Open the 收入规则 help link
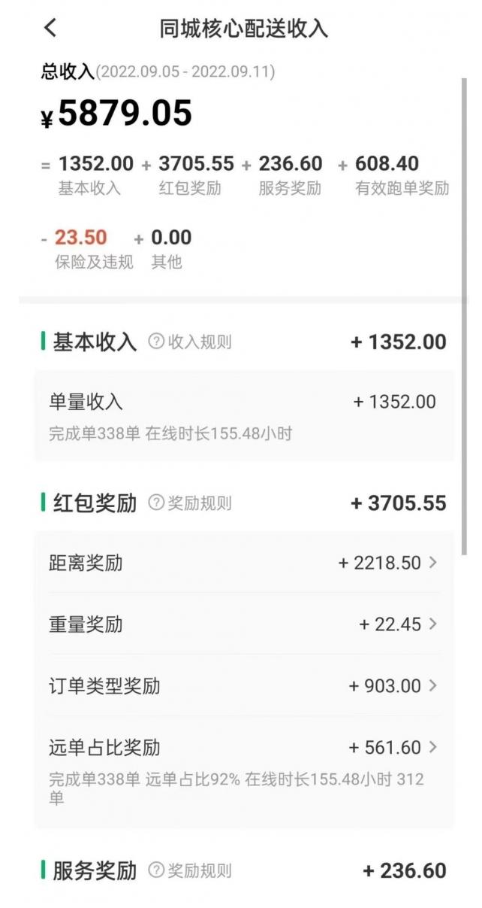 (199, 342)
